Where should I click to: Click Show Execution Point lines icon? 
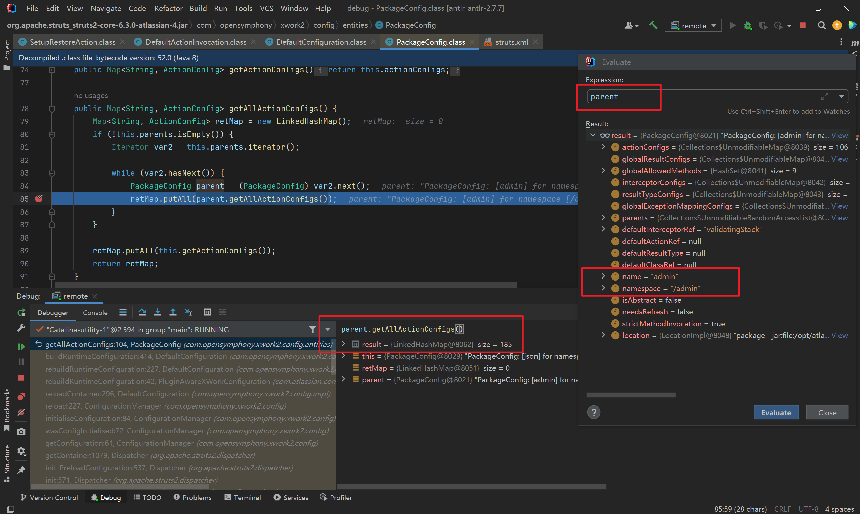(123, 312)
